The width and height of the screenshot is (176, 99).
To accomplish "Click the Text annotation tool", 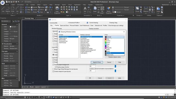I will pos(85,9).
